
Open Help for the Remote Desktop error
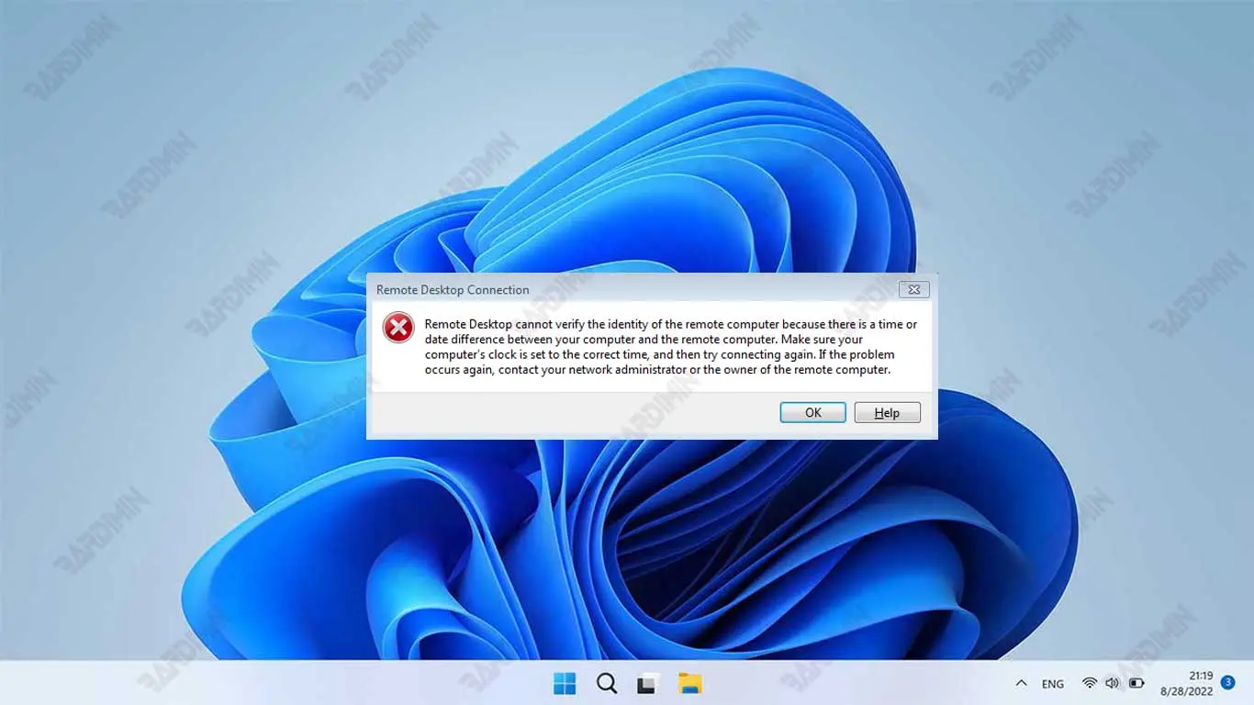pyautogui.click(x=887, y=413)
